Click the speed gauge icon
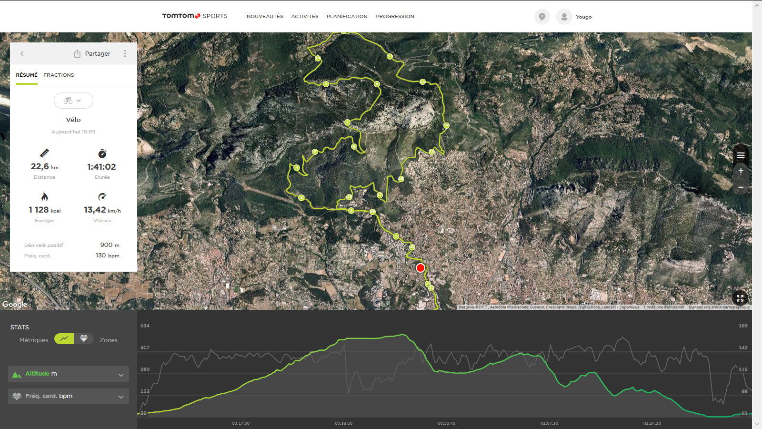This screenshot has height=429, width=762. tap(102, 196)
